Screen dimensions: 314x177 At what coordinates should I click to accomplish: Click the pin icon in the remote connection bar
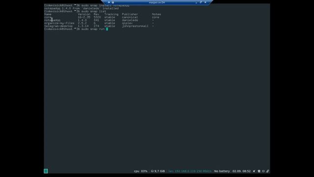[x=109, y=2]
